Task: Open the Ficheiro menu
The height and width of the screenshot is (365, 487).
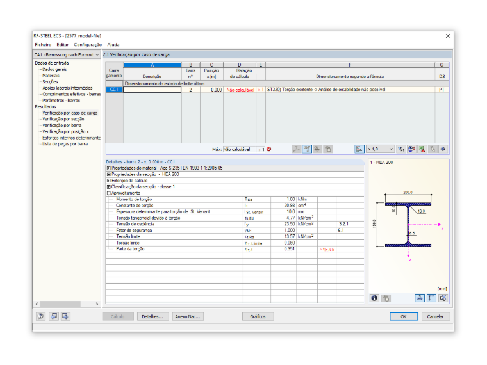Action: pyautogui.click(x=43, y=45)
